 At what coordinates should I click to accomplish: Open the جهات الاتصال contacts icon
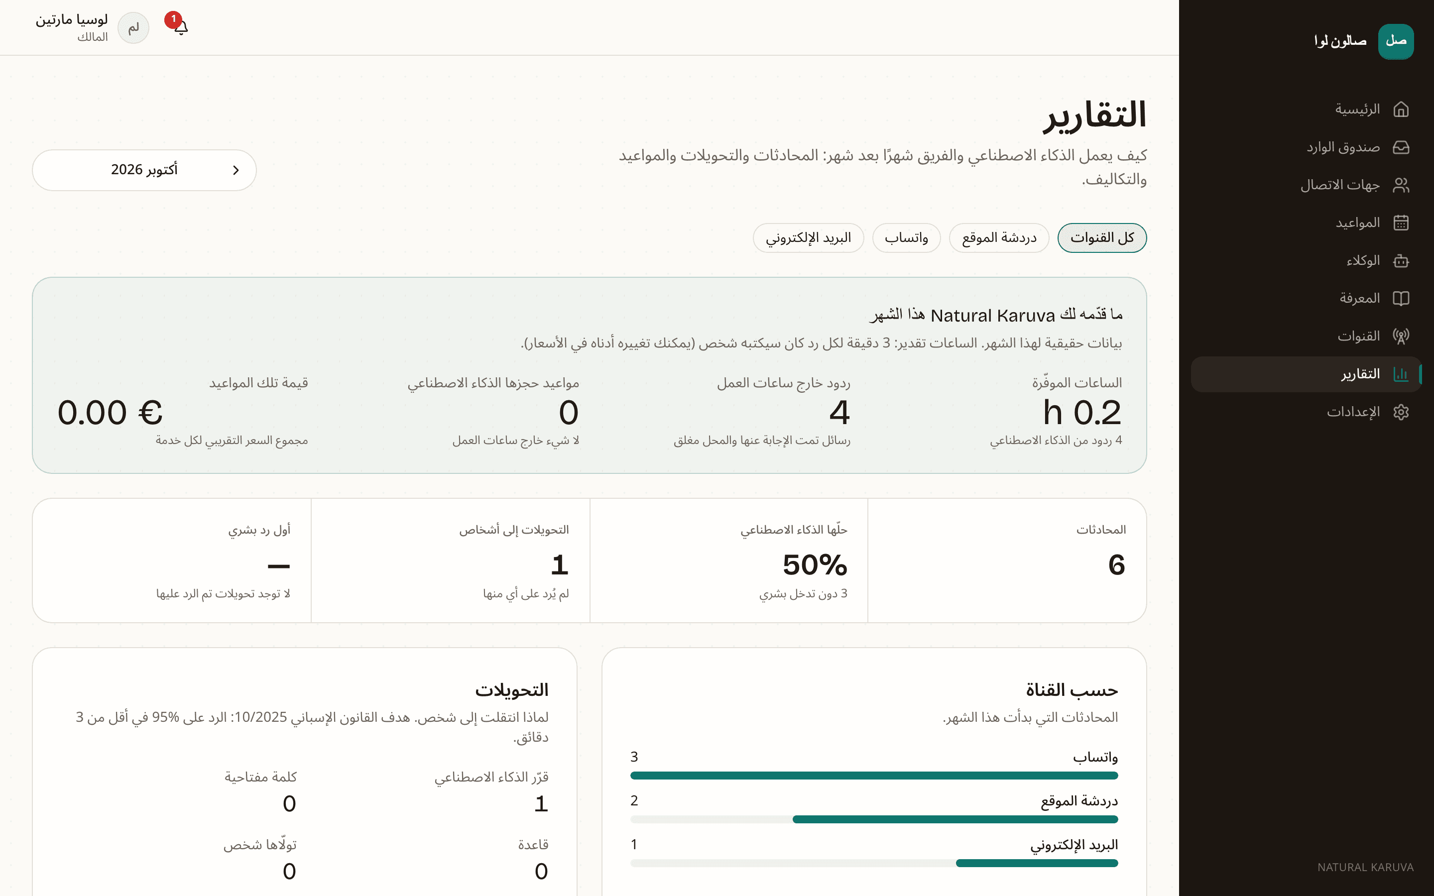click(x=1401, y=186)
